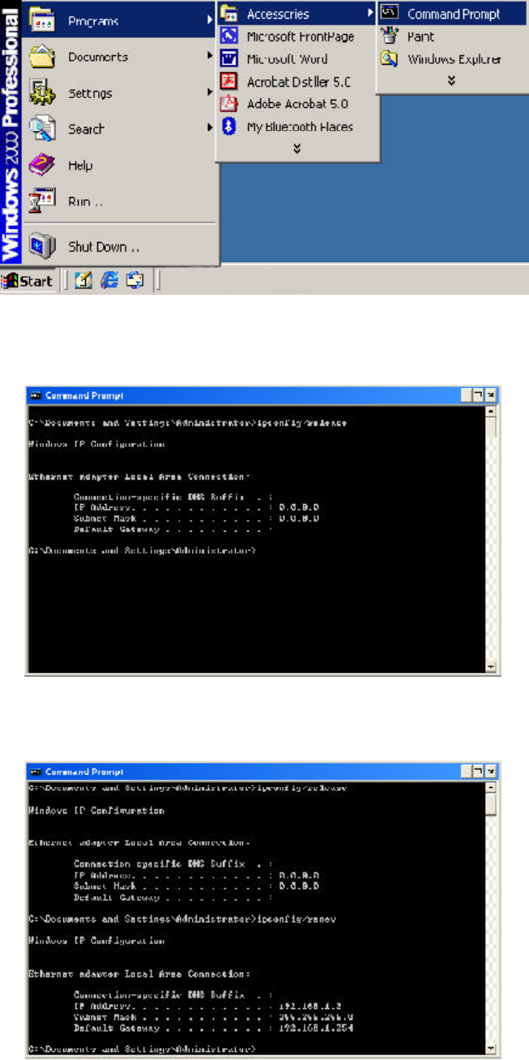Click the Paint icon in Accessories

click(390, 36)
